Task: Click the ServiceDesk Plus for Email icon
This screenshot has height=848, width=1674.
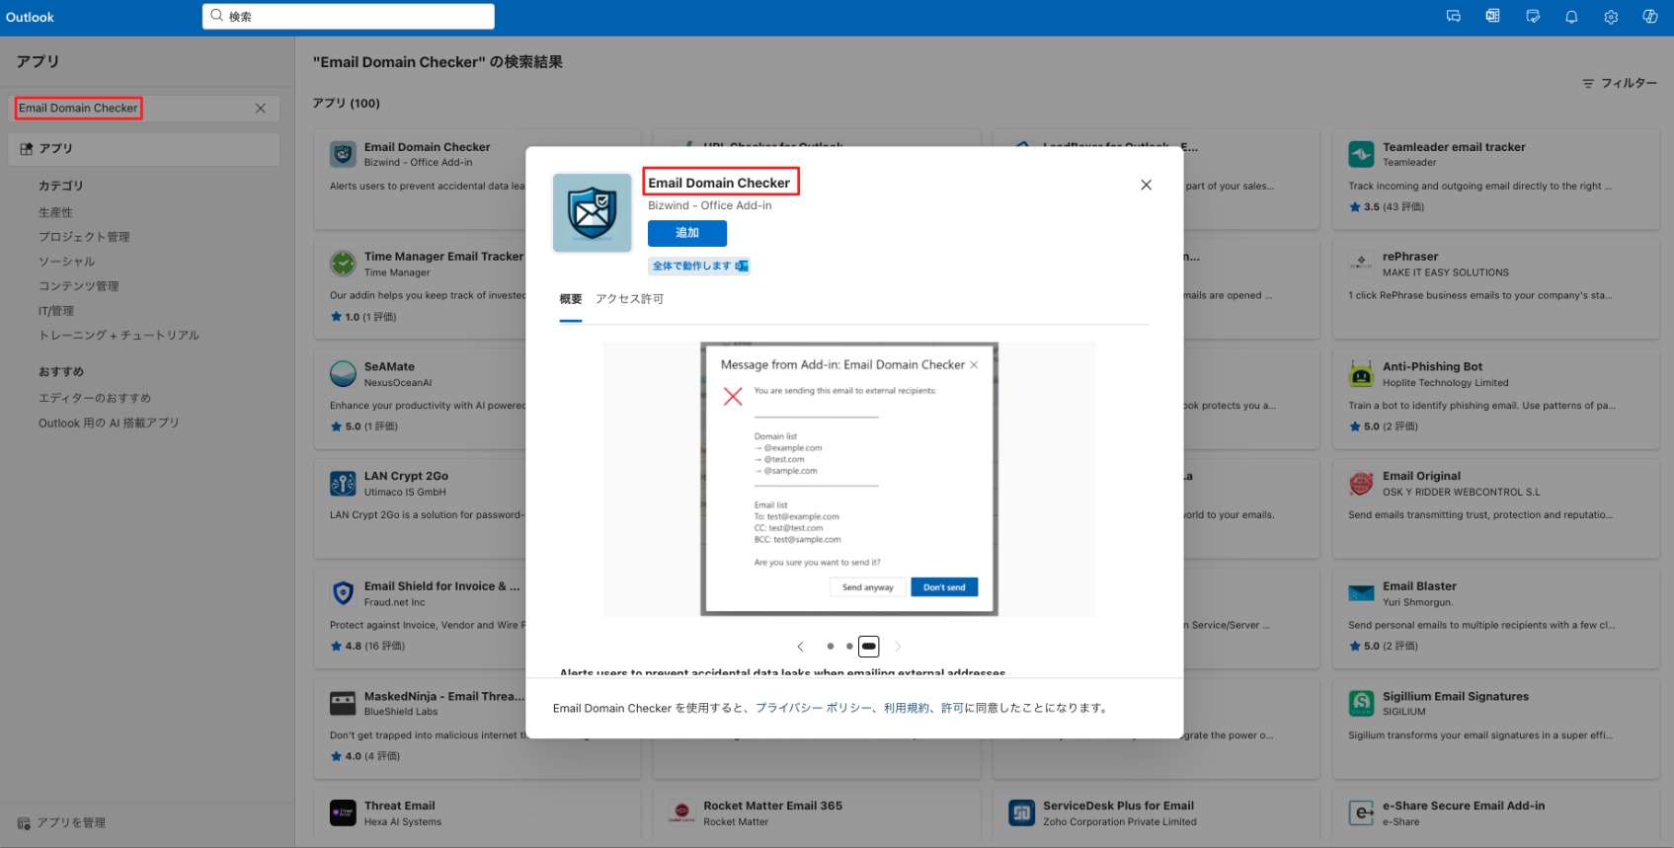Action: 1021,813
